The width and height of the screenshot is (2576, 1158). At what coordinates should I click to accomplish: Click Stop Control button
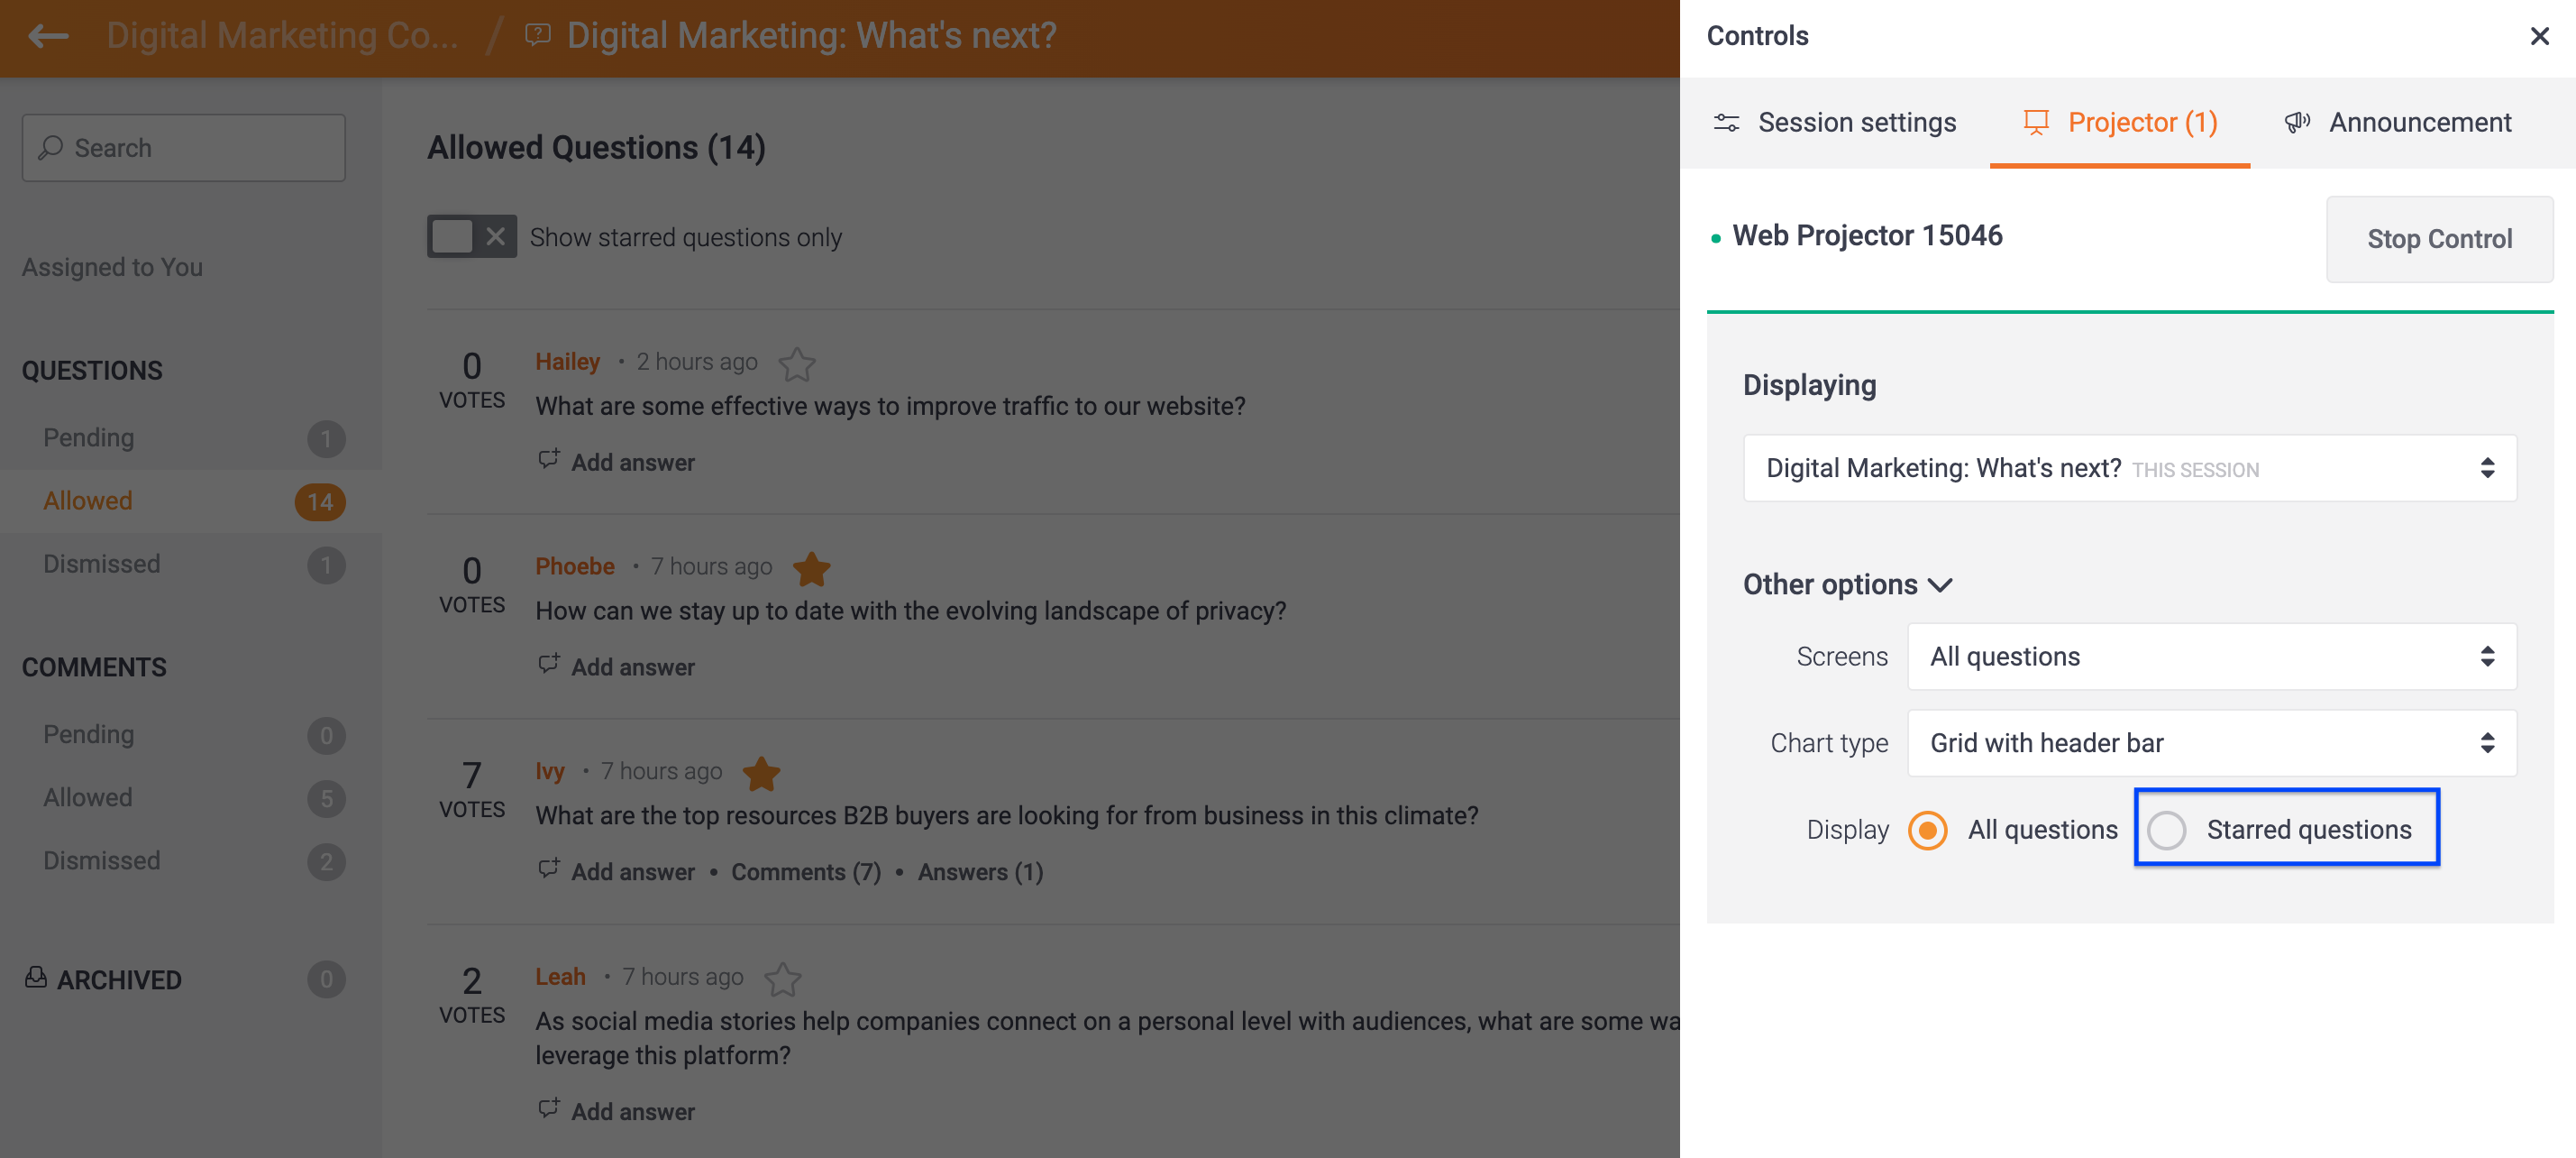(x=2439, y=239)
